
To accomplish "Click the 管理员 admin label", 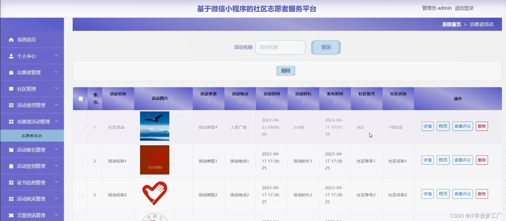I will tap(437, 8).
